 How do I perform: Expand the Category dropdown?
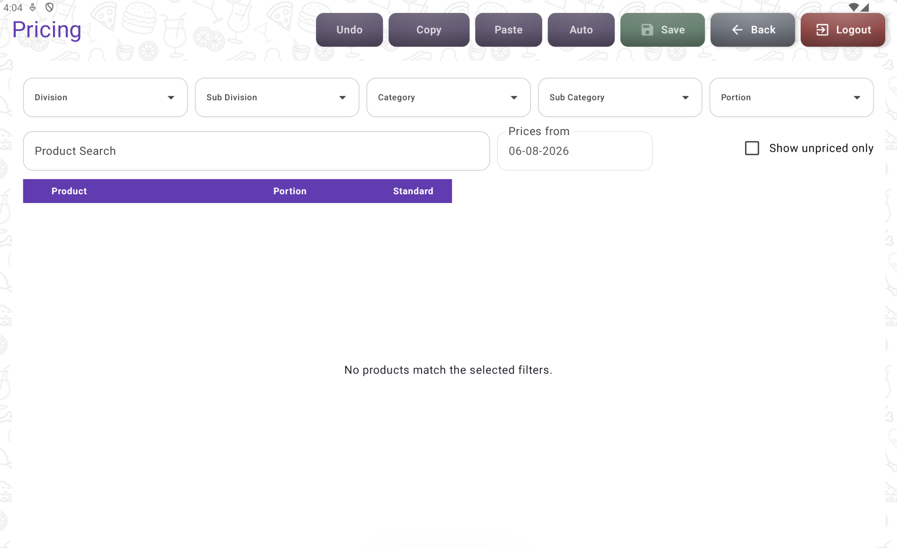click(x=448, y=97)
